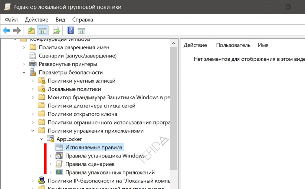This screenshot has width=305, height=189.
Task: Minimize the Group Policy Editor window
Action: [266, 7]
